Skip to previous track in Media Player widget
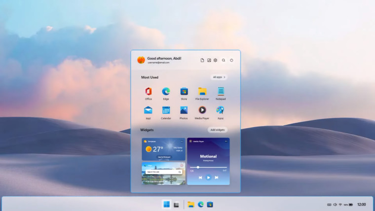 [200, 177]
